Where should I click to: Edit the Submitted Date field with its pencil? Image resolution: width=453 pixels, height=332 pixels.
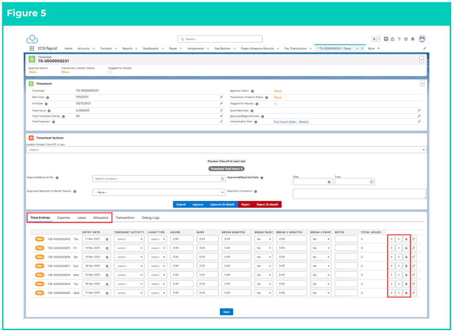pyautogui.click(x=419, y=111)
